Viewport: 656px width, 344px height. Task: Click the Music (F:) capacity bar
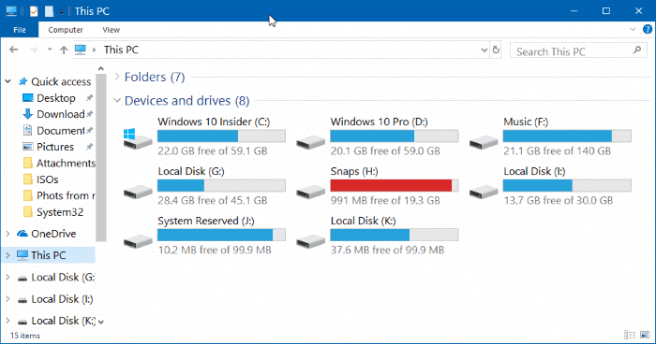(567, 136)
